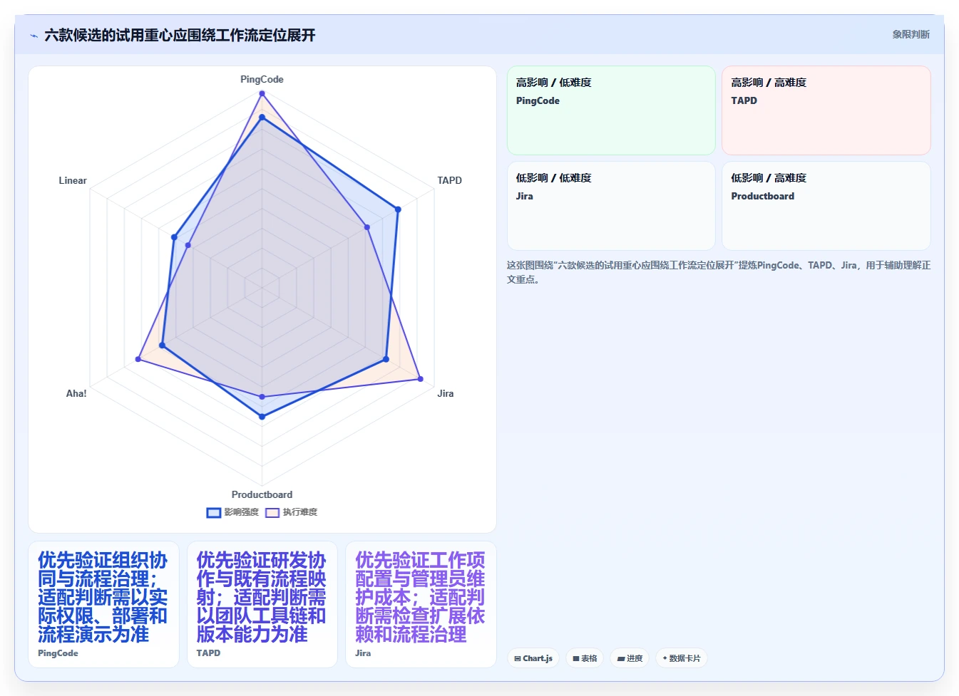Click the 表格 tag
This screenshot has width=959, height=696.
pos(585,658)
